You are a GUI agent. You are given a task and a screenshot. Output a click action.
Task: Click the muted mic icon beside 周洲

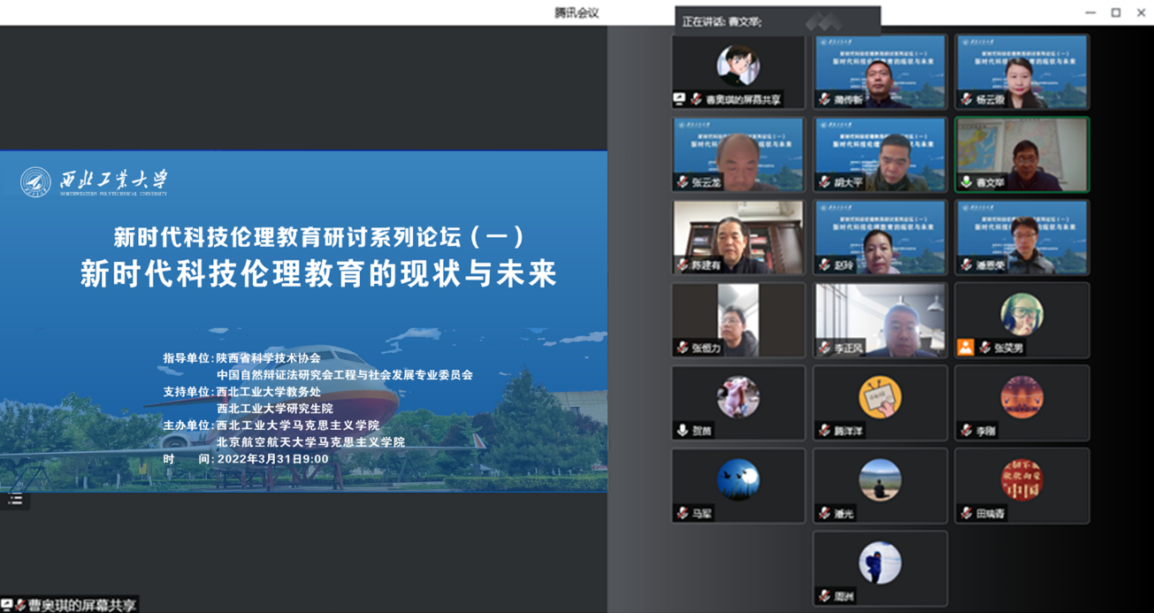tap(825, 596)
